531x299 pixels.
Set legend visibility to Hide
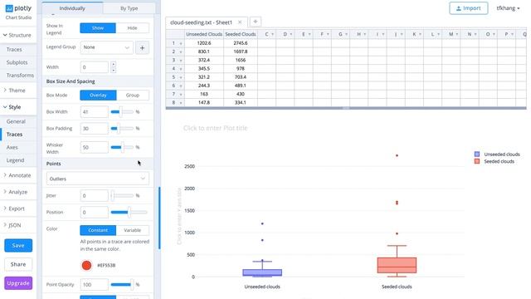[133, 28]
